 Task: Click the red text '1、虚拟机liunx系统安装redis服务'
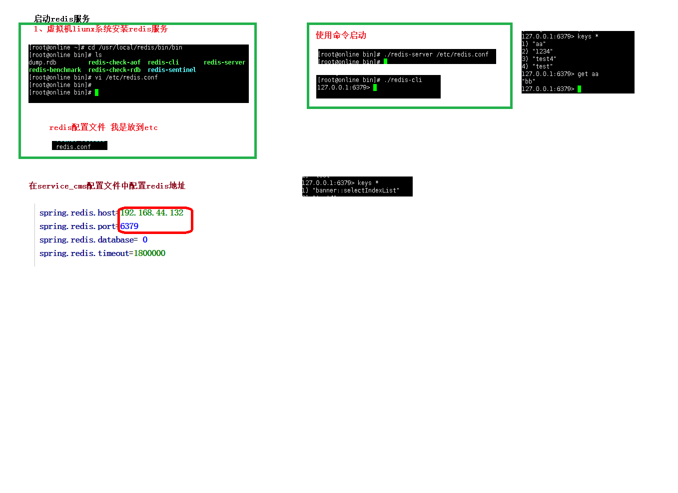tap(101, 29)
